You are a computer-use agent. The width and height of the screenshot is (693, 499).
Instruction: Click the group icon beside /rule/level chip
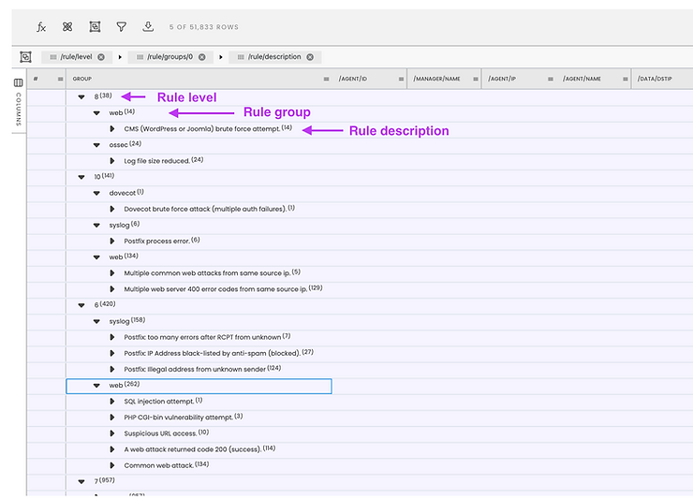click(x=25, y=57)
